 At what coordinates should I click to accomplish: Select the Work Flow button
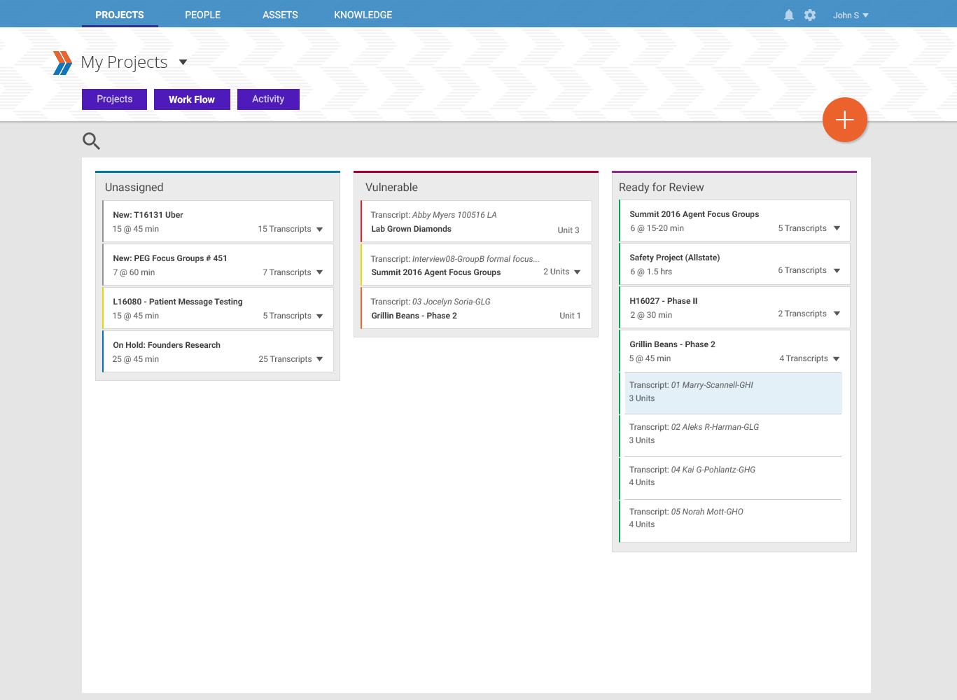click(x=191, y=99)
